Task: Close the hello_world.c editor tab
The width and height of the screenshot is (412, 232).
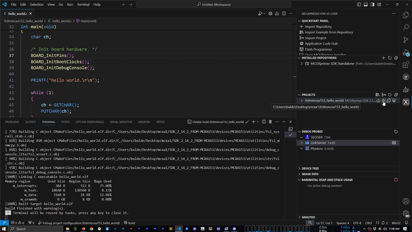Action: 31,14
